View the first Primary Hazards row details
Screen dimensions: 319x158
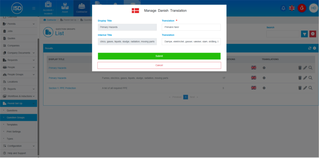(x=311, y=68)
